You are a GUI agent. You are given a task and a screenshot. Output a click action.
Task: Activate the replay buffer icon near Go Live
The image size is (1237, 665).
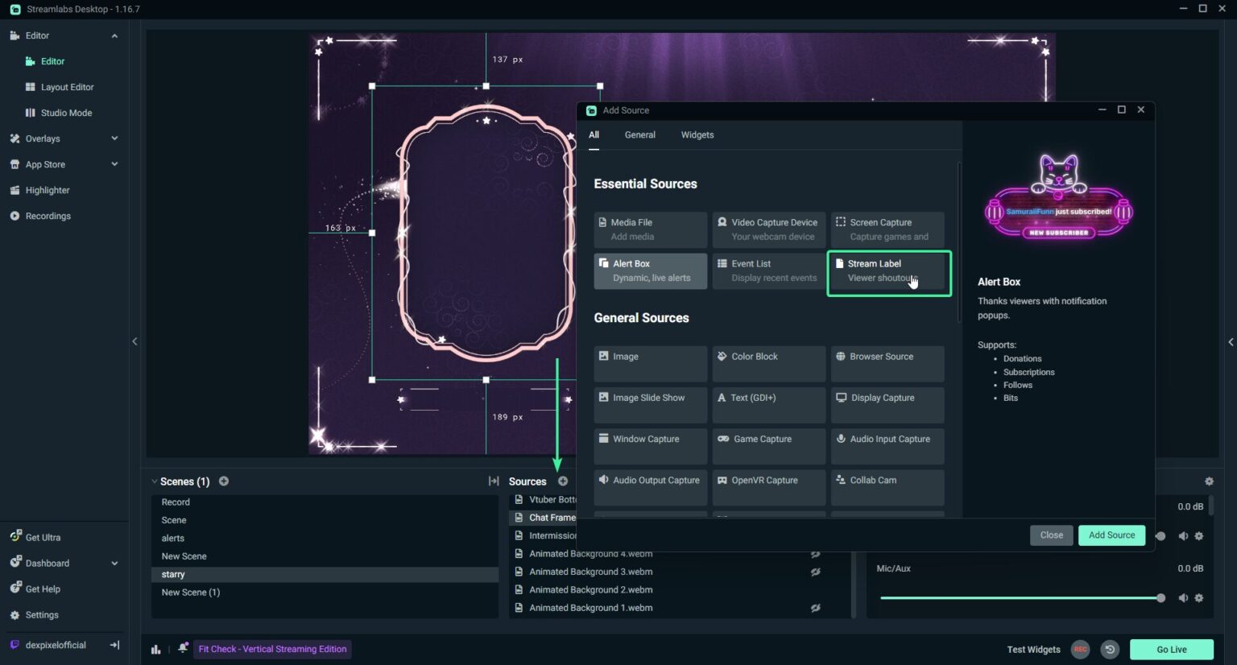click(1111, 649)
